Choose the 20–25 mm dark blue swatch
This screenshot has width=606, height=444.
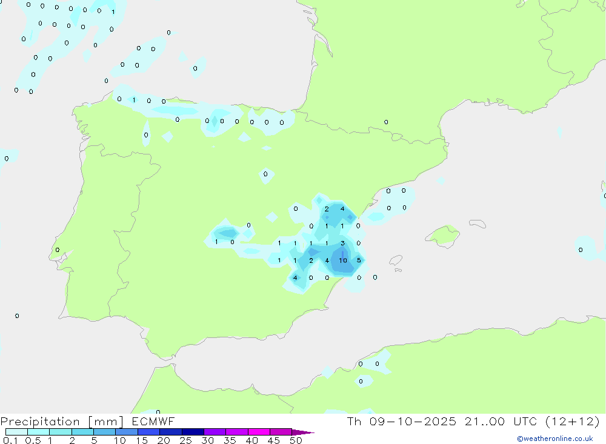[x=170, y=432]
